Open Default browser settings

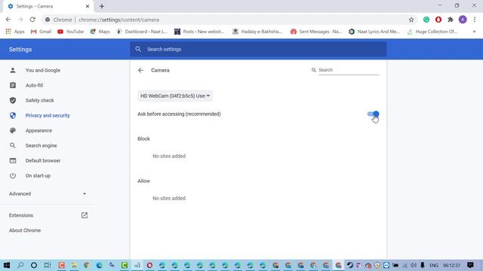(x=43, y=160)
